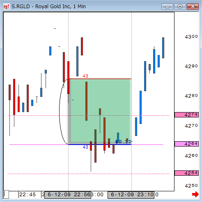This screenshot has height=202, width=202.
Task: Close the S.RGLD chart window
Action: pyautogui.click(x=193, y=7)
